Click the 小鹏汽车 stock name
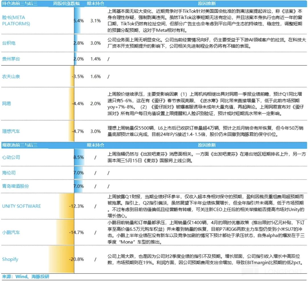This screenshot has height=281, width=308. coord(11,232)
